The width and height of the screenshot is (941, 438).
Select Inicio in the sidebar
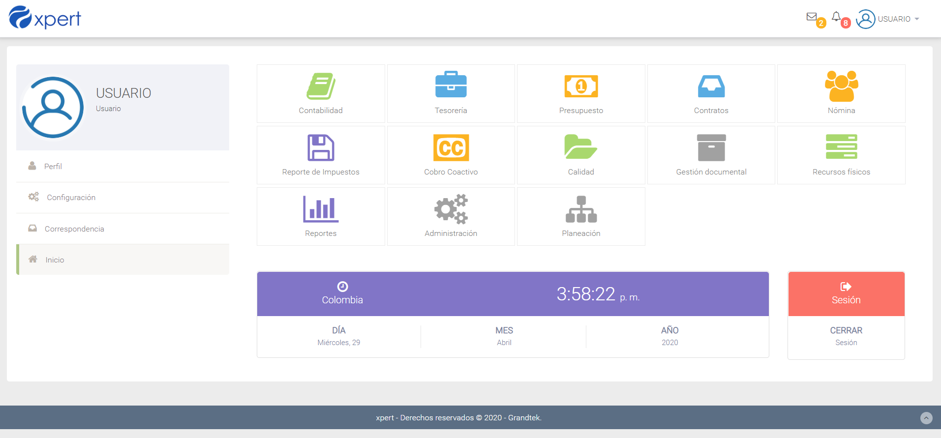(x=122, y=260)
